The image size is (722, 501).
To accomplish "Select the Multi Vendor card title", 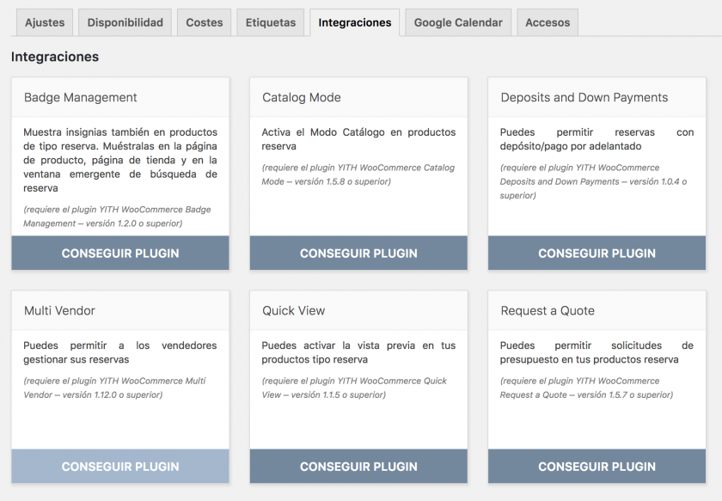I will click(x=60, y=311).
